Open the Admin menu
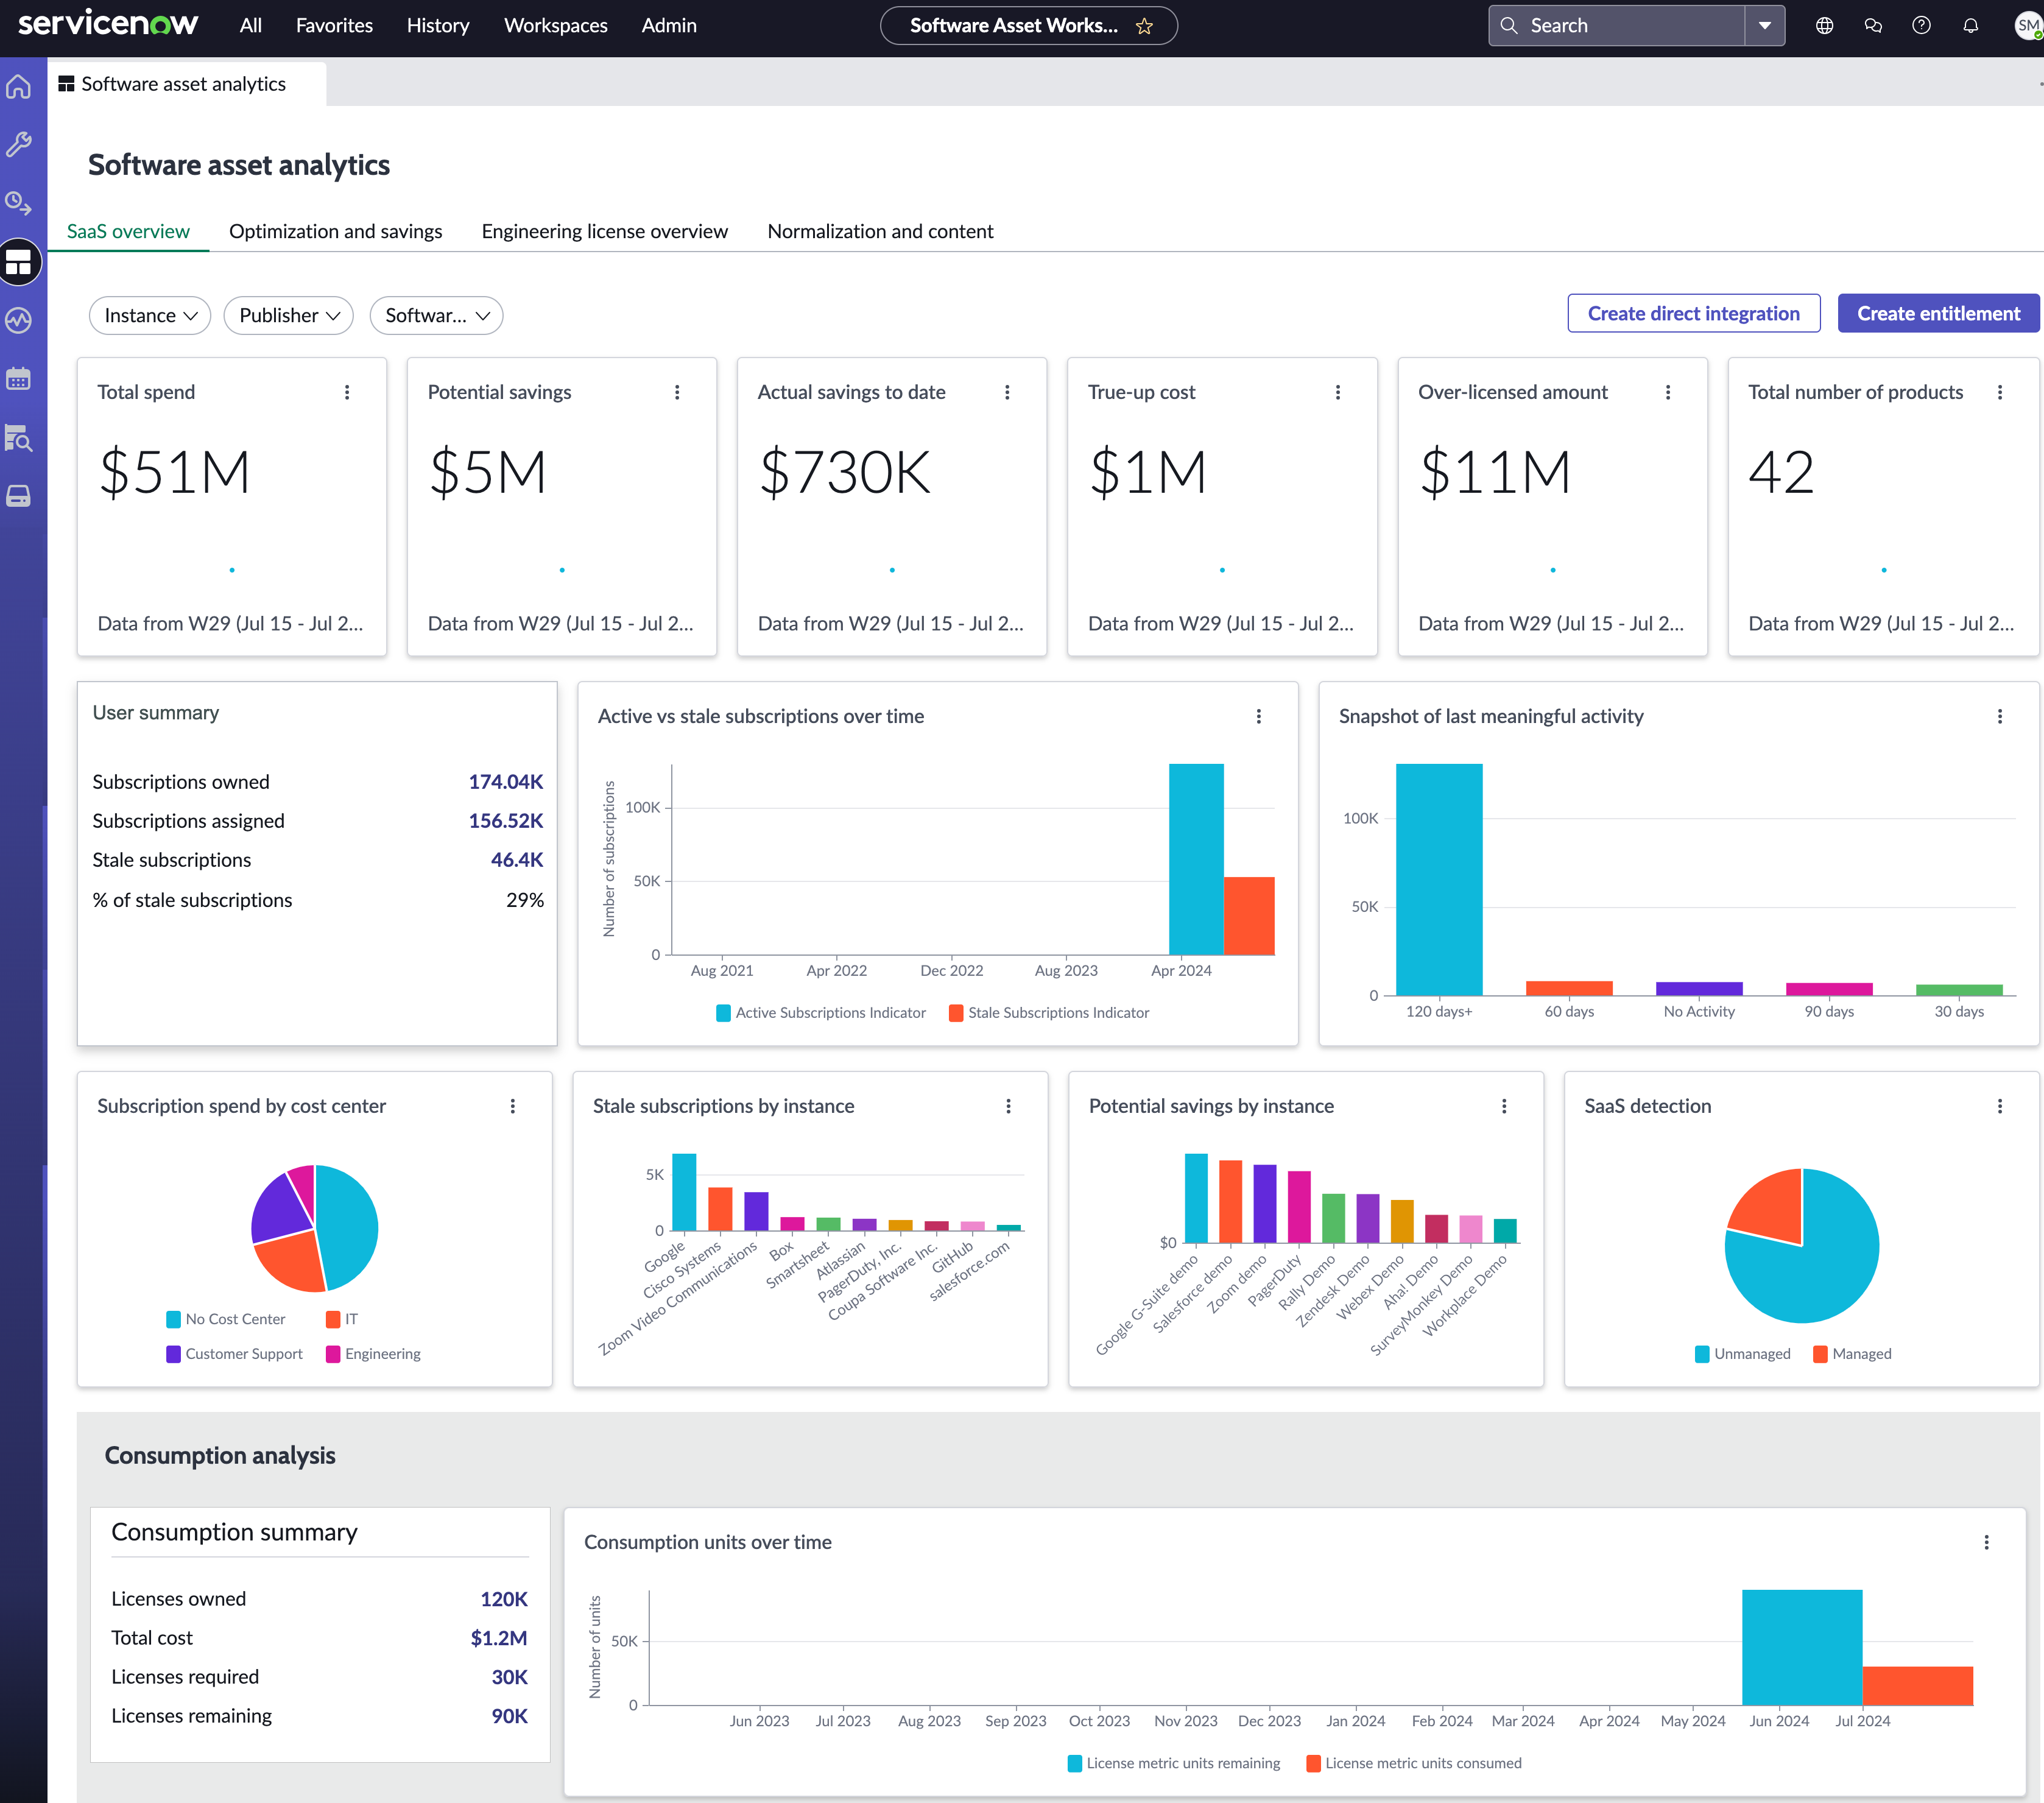Image resolution: width=2044 pixels, height=1803 pixels. click(669, 26)
